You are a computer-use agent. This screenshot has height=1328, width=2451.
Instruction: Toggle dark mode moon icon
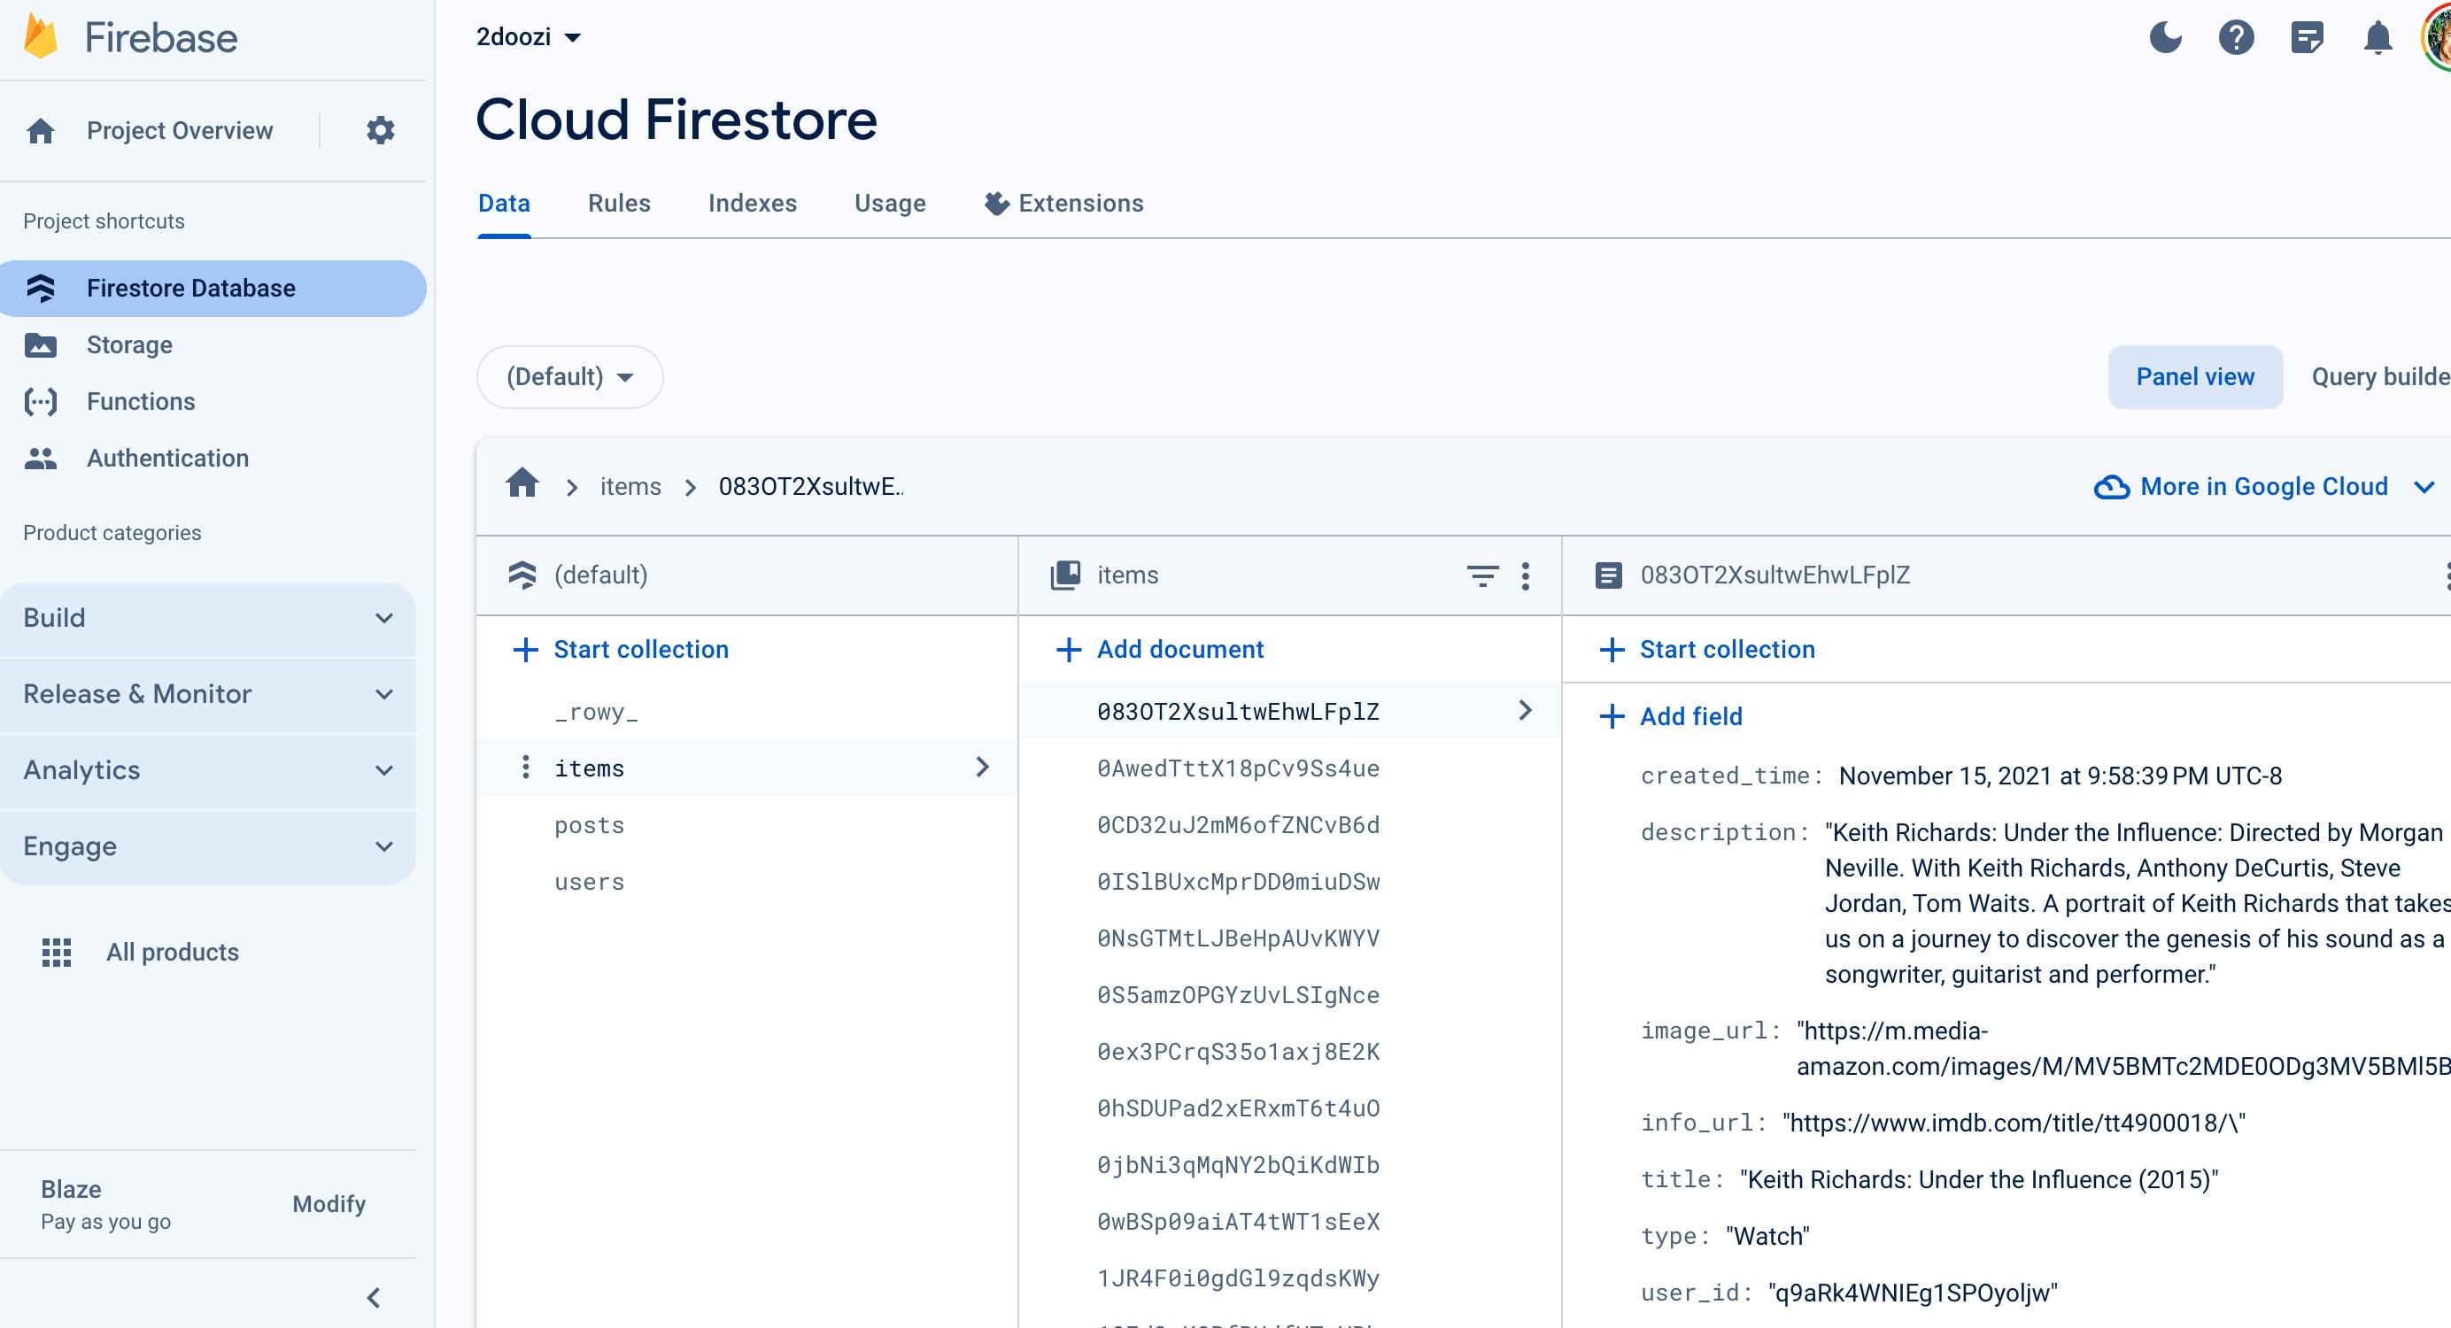(2166, 38)
